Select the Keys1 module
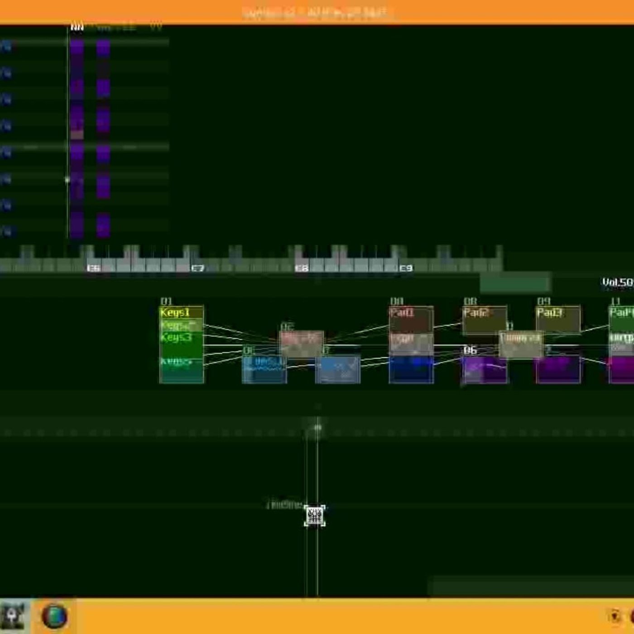This screenshot has height=634, width=634. click(182, 313)
